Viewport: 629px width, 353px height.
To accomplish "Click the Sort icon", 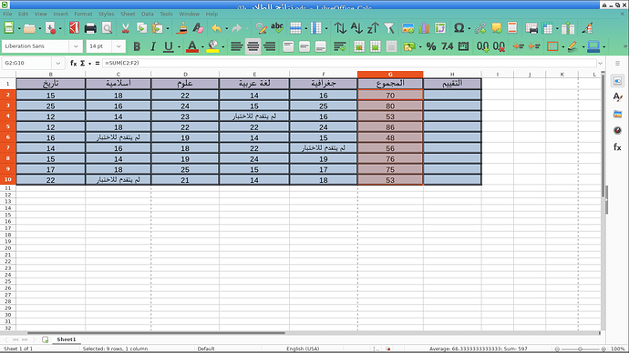I will (x=340, y=28).
